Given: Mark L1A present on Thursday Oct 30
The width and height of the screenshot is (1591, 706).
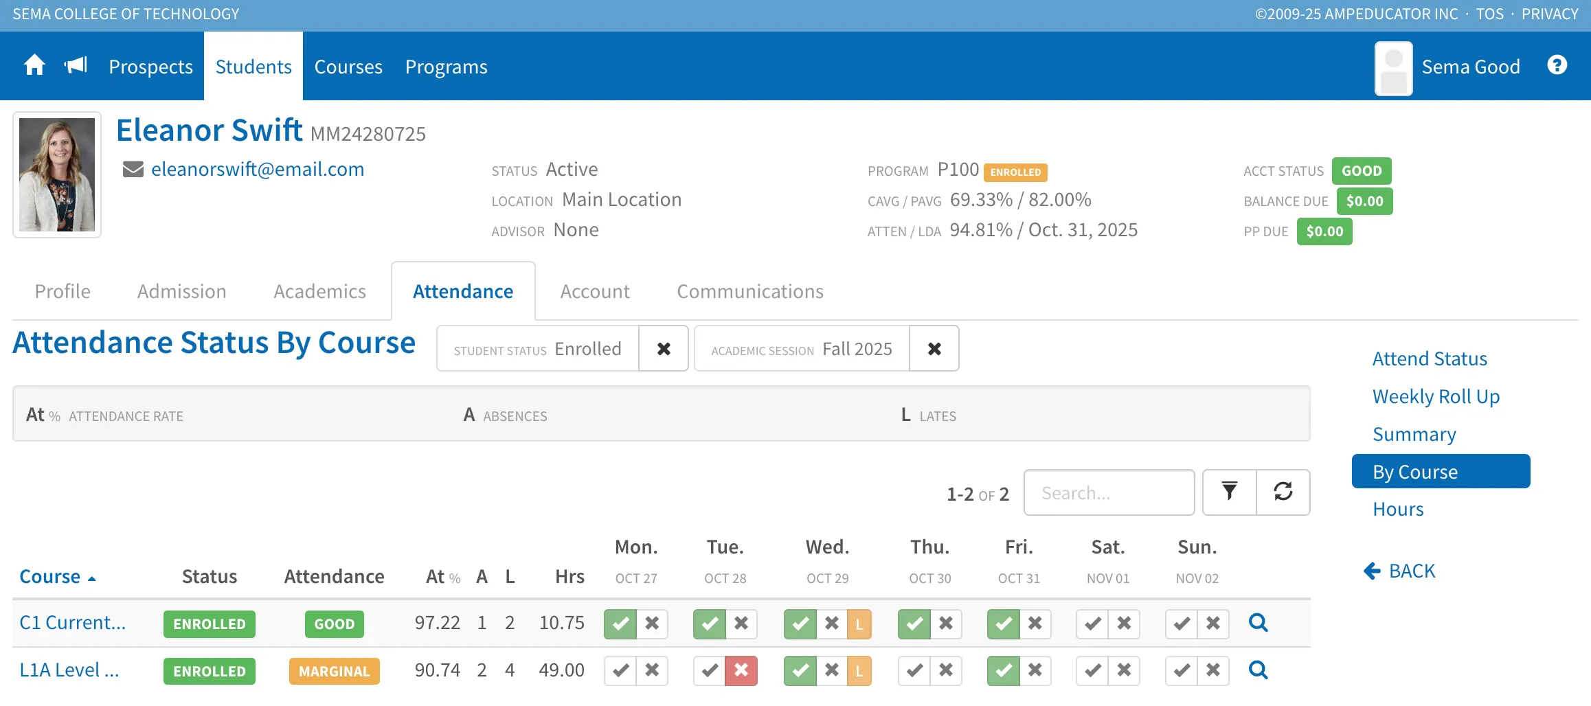Looking at the screenshot, I should [914, 670].
